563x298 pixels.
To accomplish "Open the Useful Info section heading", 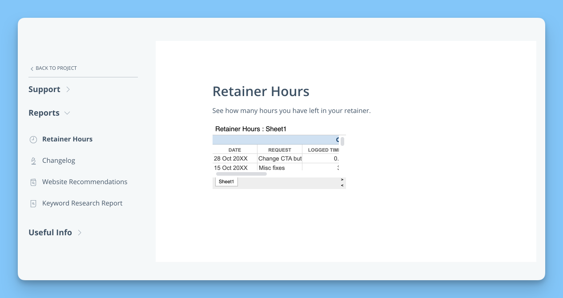I will pyautogui.click(x=50, y=233).
